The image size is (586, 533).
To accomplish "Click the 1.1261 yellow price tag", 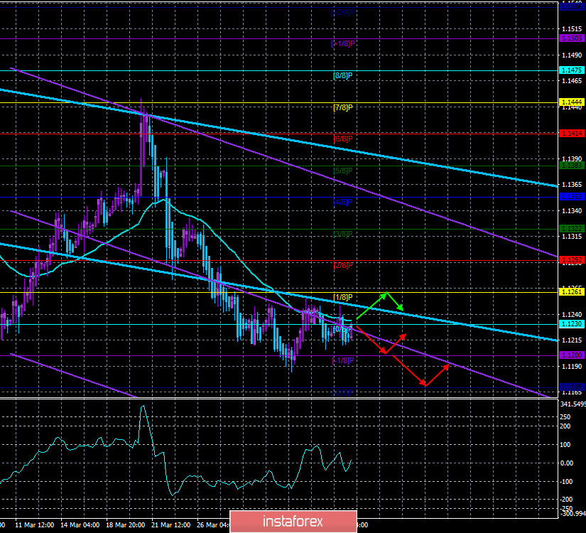I will pos(571,292).
